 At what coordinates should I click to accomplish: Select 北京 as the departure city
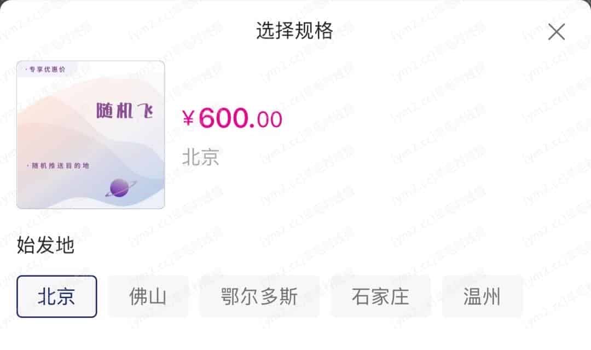tap(56, 296)
